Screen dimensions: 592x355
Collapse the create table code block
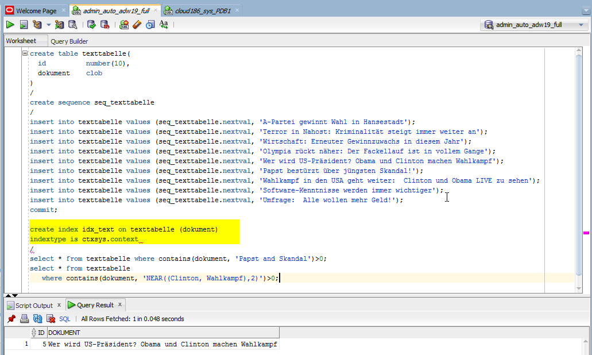coord(25,53)
